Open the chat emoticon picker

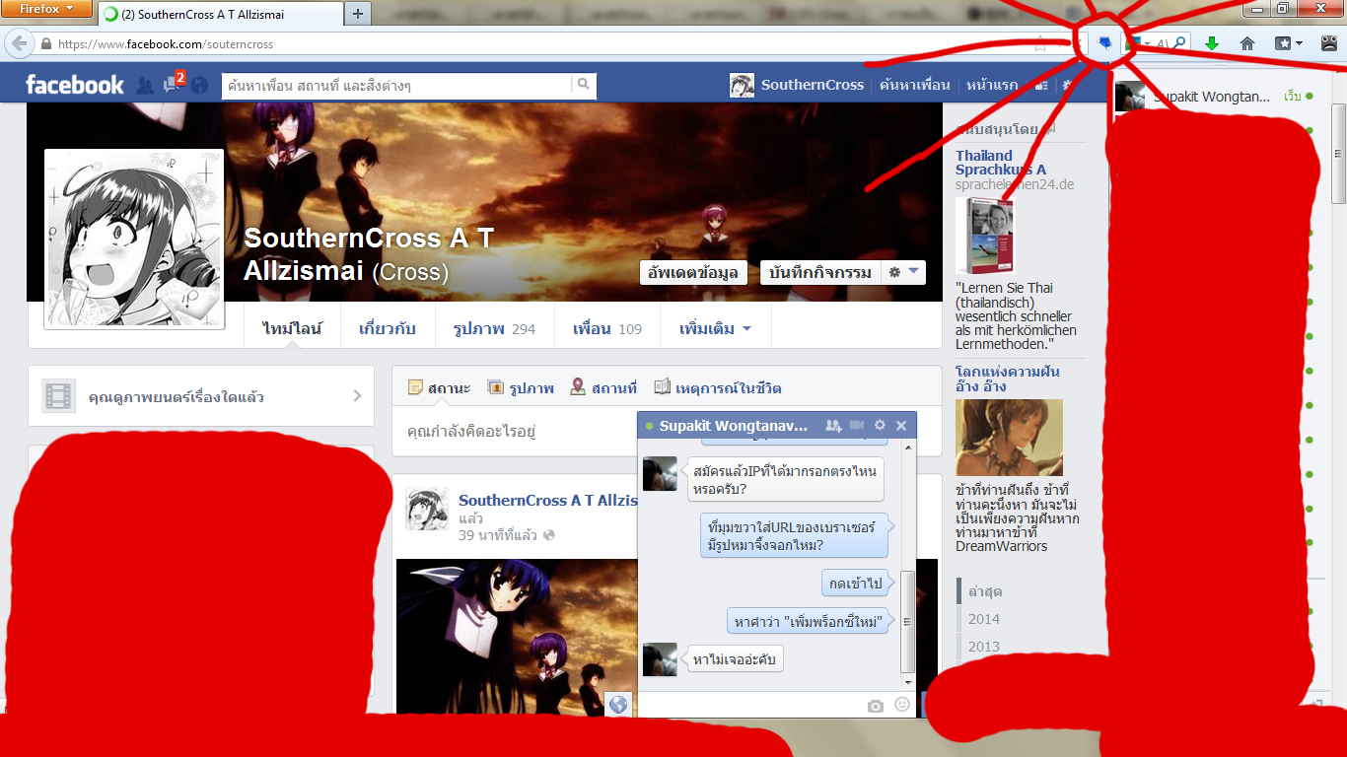902,705
